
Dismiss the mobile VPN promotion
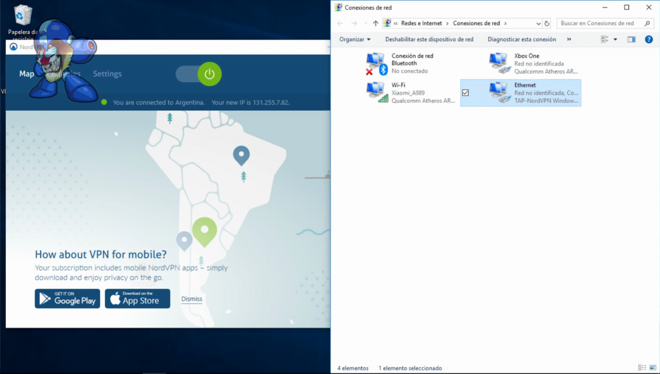(x=191, y=299)
